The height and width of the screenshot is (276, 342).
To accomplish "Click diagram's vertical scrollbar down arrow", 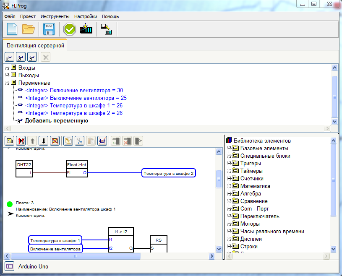I will click(x=219, y=249).
